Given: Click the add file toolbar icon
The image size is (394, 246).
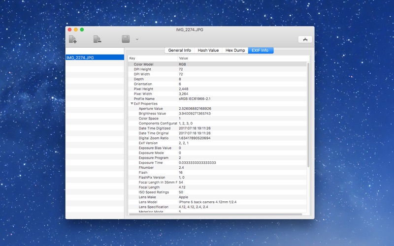Looking at the screenshot, I should click(x=73, y=39).
